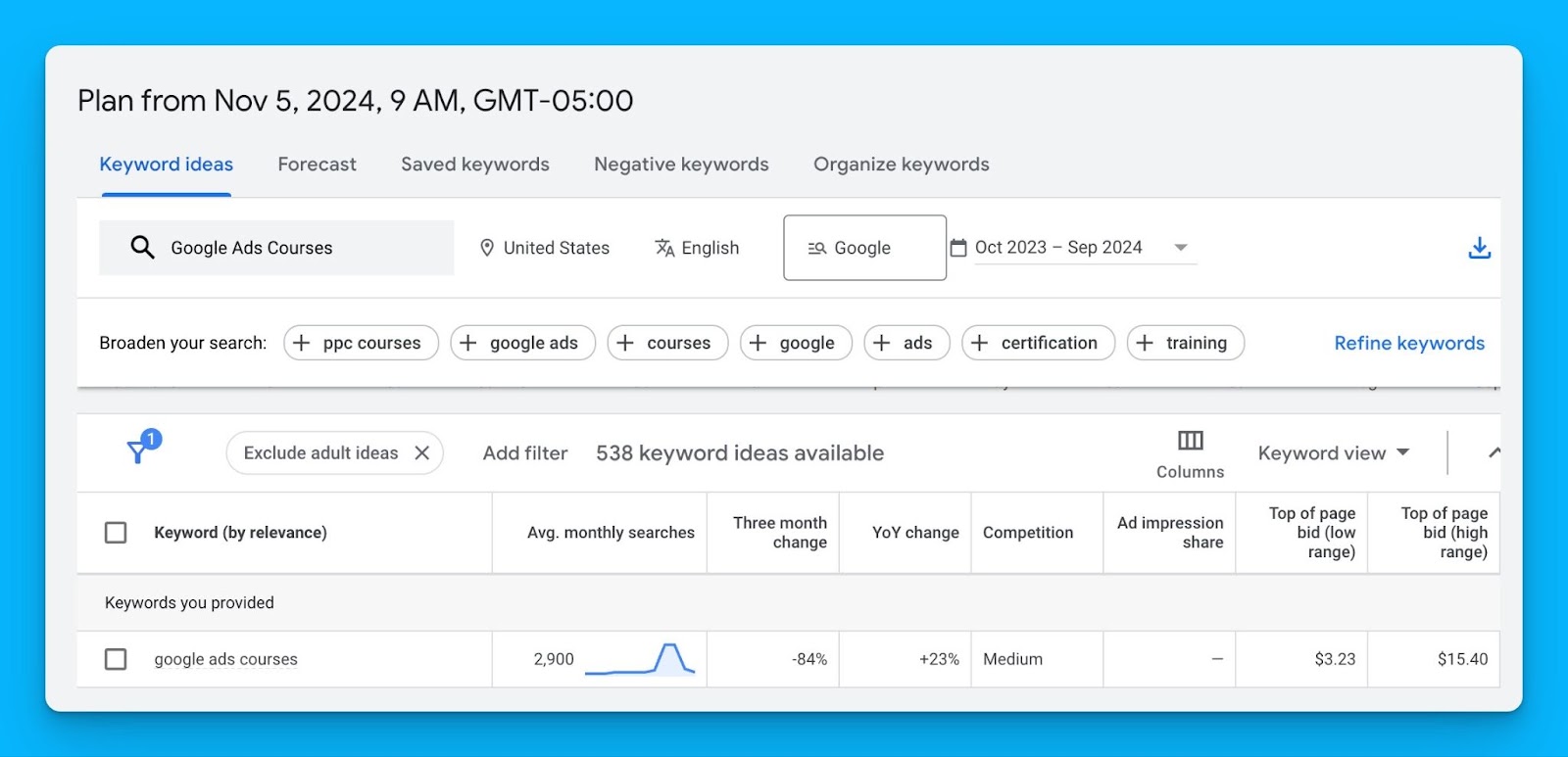
Task: Open the Saved keywords tab
Action: (x=475, y=165)
